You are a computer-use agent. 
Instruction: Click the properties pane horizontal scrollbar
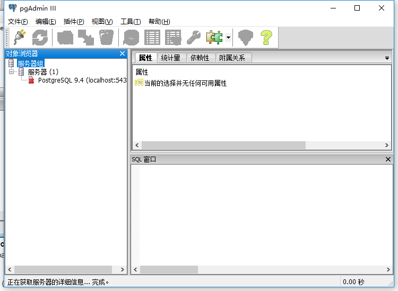click(x=223, y=145)
